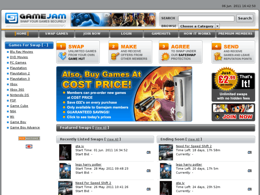The image size is (260, 195).
Task: Click the Buy Games At Cost Price banner
Action: click(124, 94)
